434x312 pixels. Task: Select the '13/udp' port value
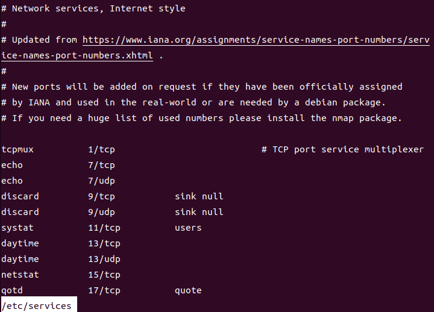104,259
